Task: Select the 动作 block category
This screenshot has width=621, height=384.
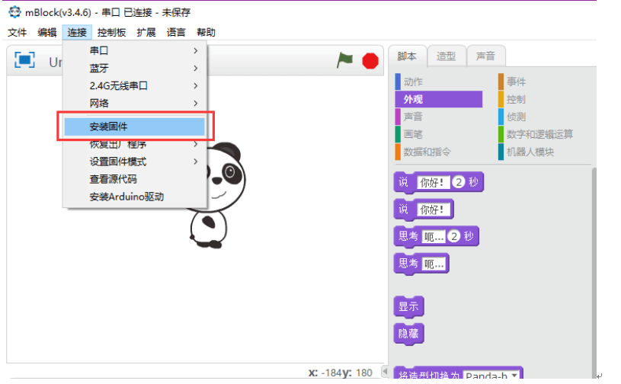Action: 439,82
